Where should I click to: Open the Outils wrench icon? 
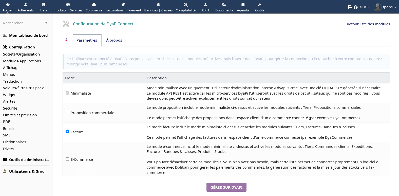click(x=260, y=5)
